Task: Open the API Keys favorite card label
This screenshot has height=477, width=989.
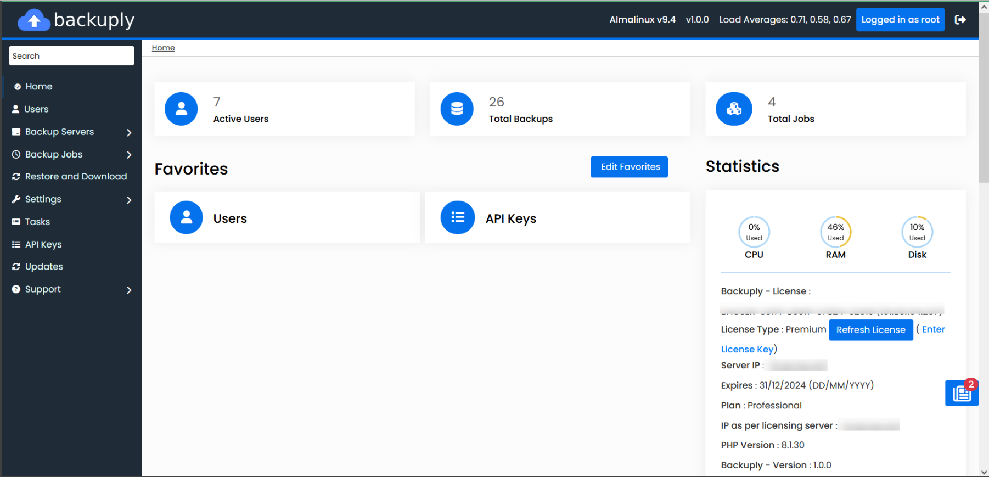Action: pos(511,218)
